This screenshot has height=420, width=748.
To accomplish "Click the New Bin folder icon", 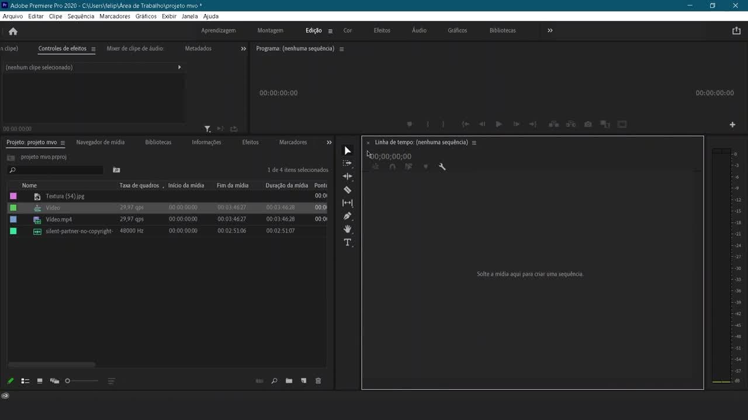I will tap(289, 381).
